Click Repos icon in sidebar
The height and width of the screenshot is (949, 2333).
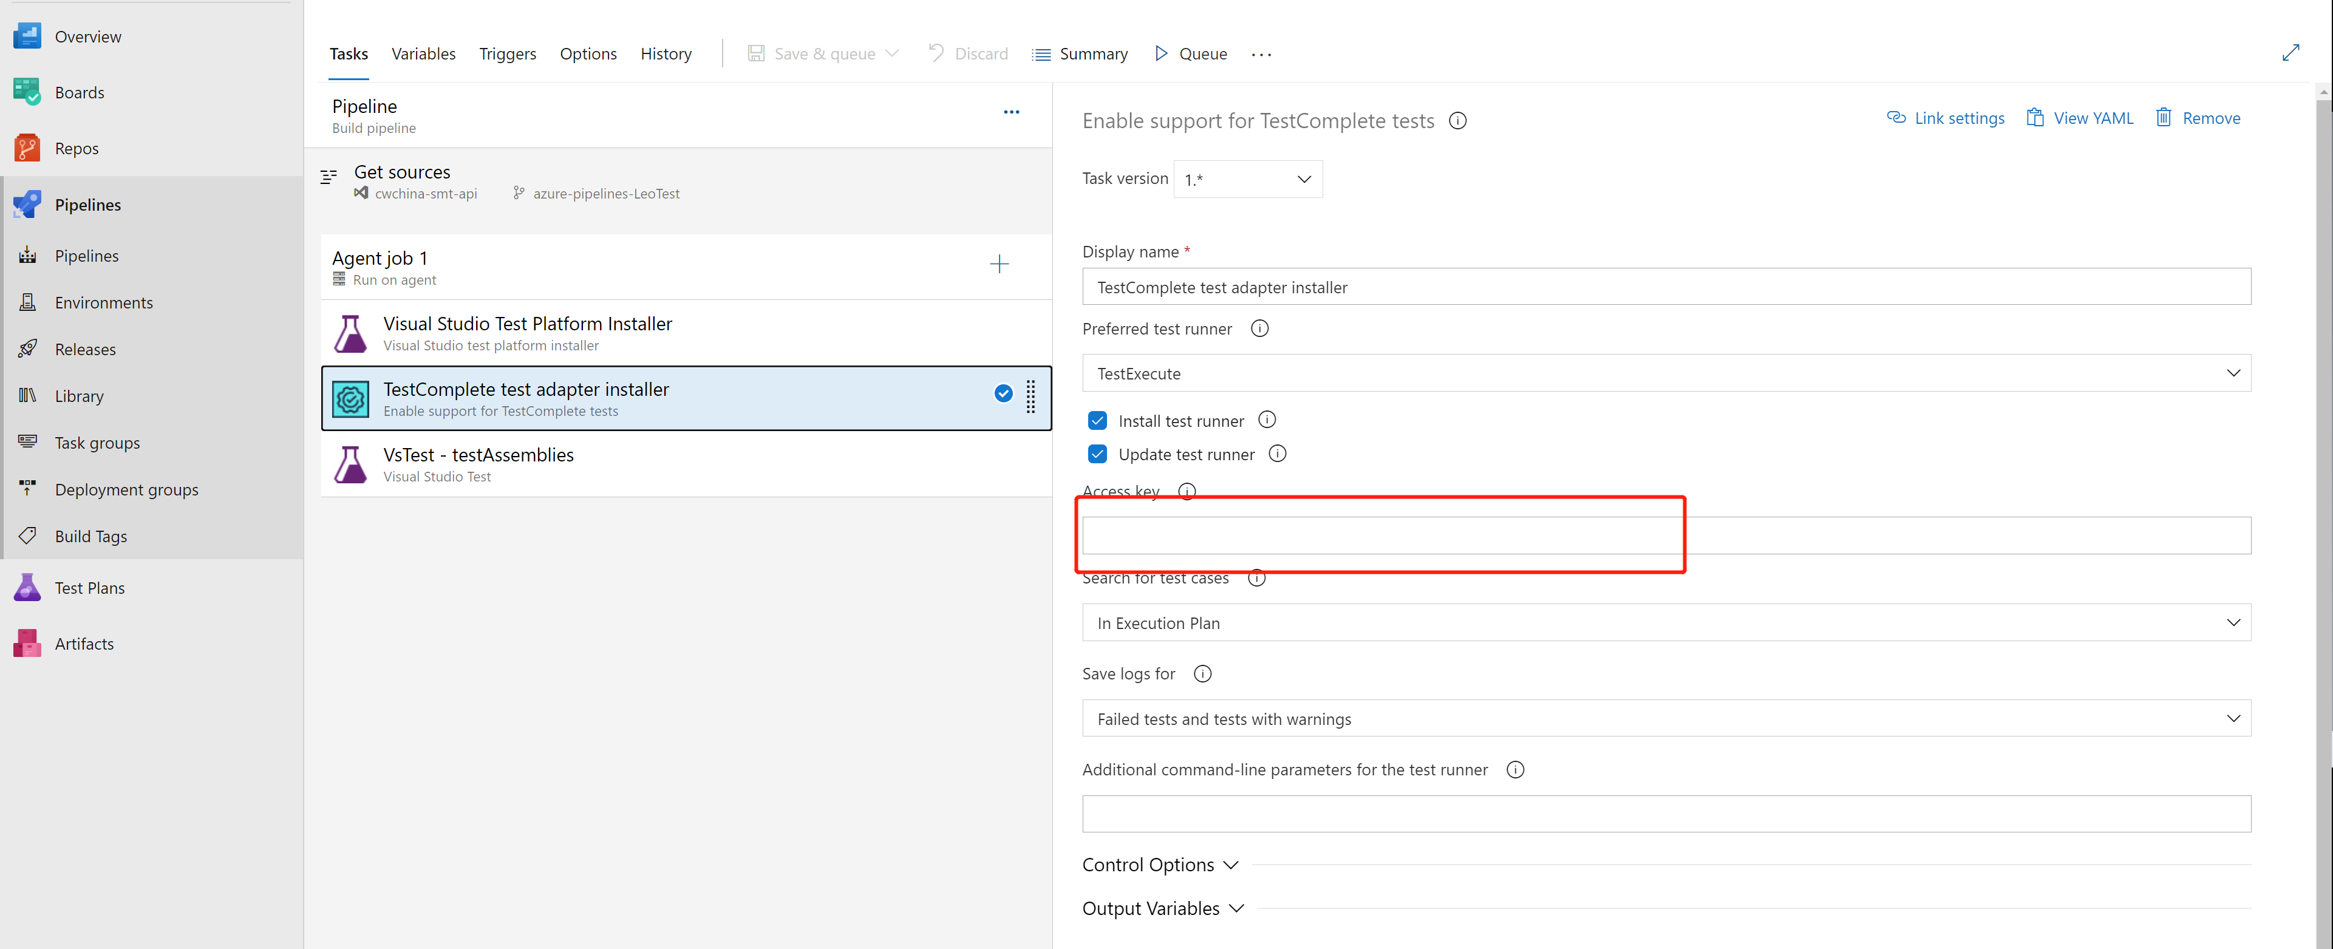pyautogui.click(x=27, y=148)
